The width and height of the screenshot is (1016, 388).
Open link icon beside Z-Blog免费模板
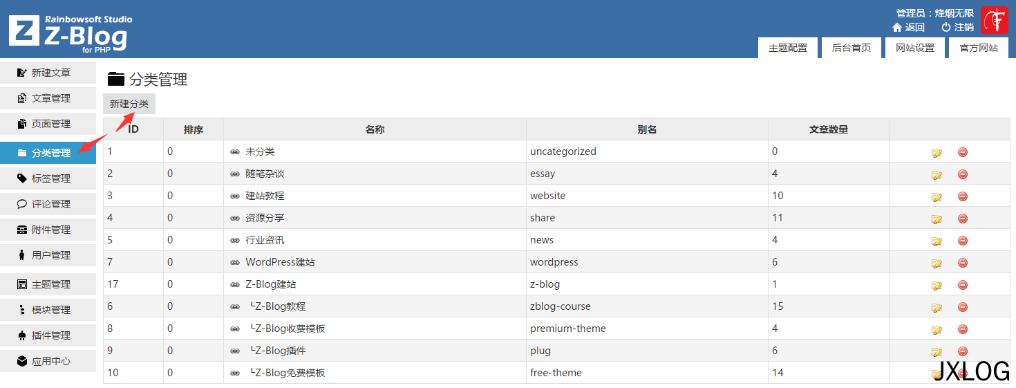point(235,373)
